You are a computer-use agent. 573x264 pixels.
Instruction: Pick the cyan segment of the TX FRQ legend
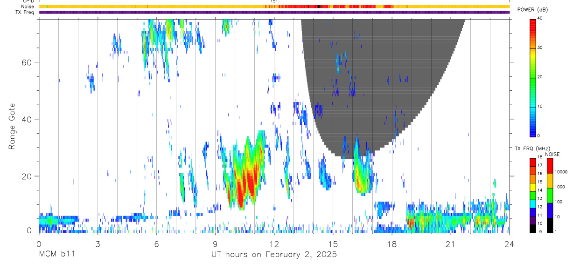click(x=533, y=204)
